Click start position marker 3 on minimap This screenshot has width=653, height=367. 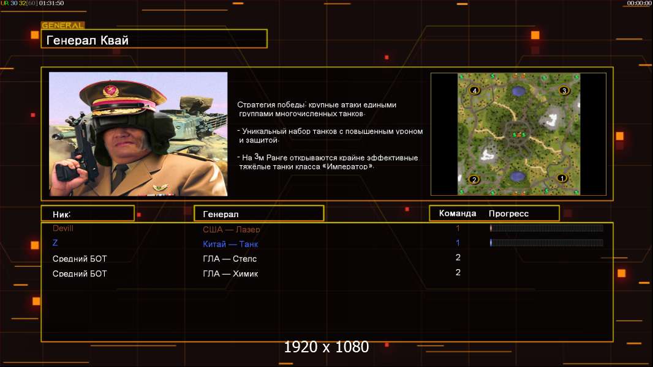(x=564, y=90)
